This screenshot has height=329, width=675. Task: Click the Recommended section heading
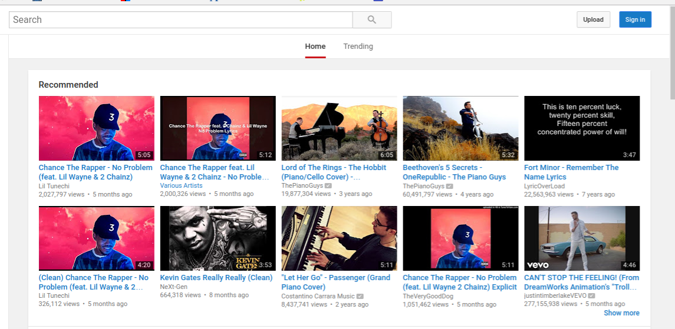[x=68, y=85]
